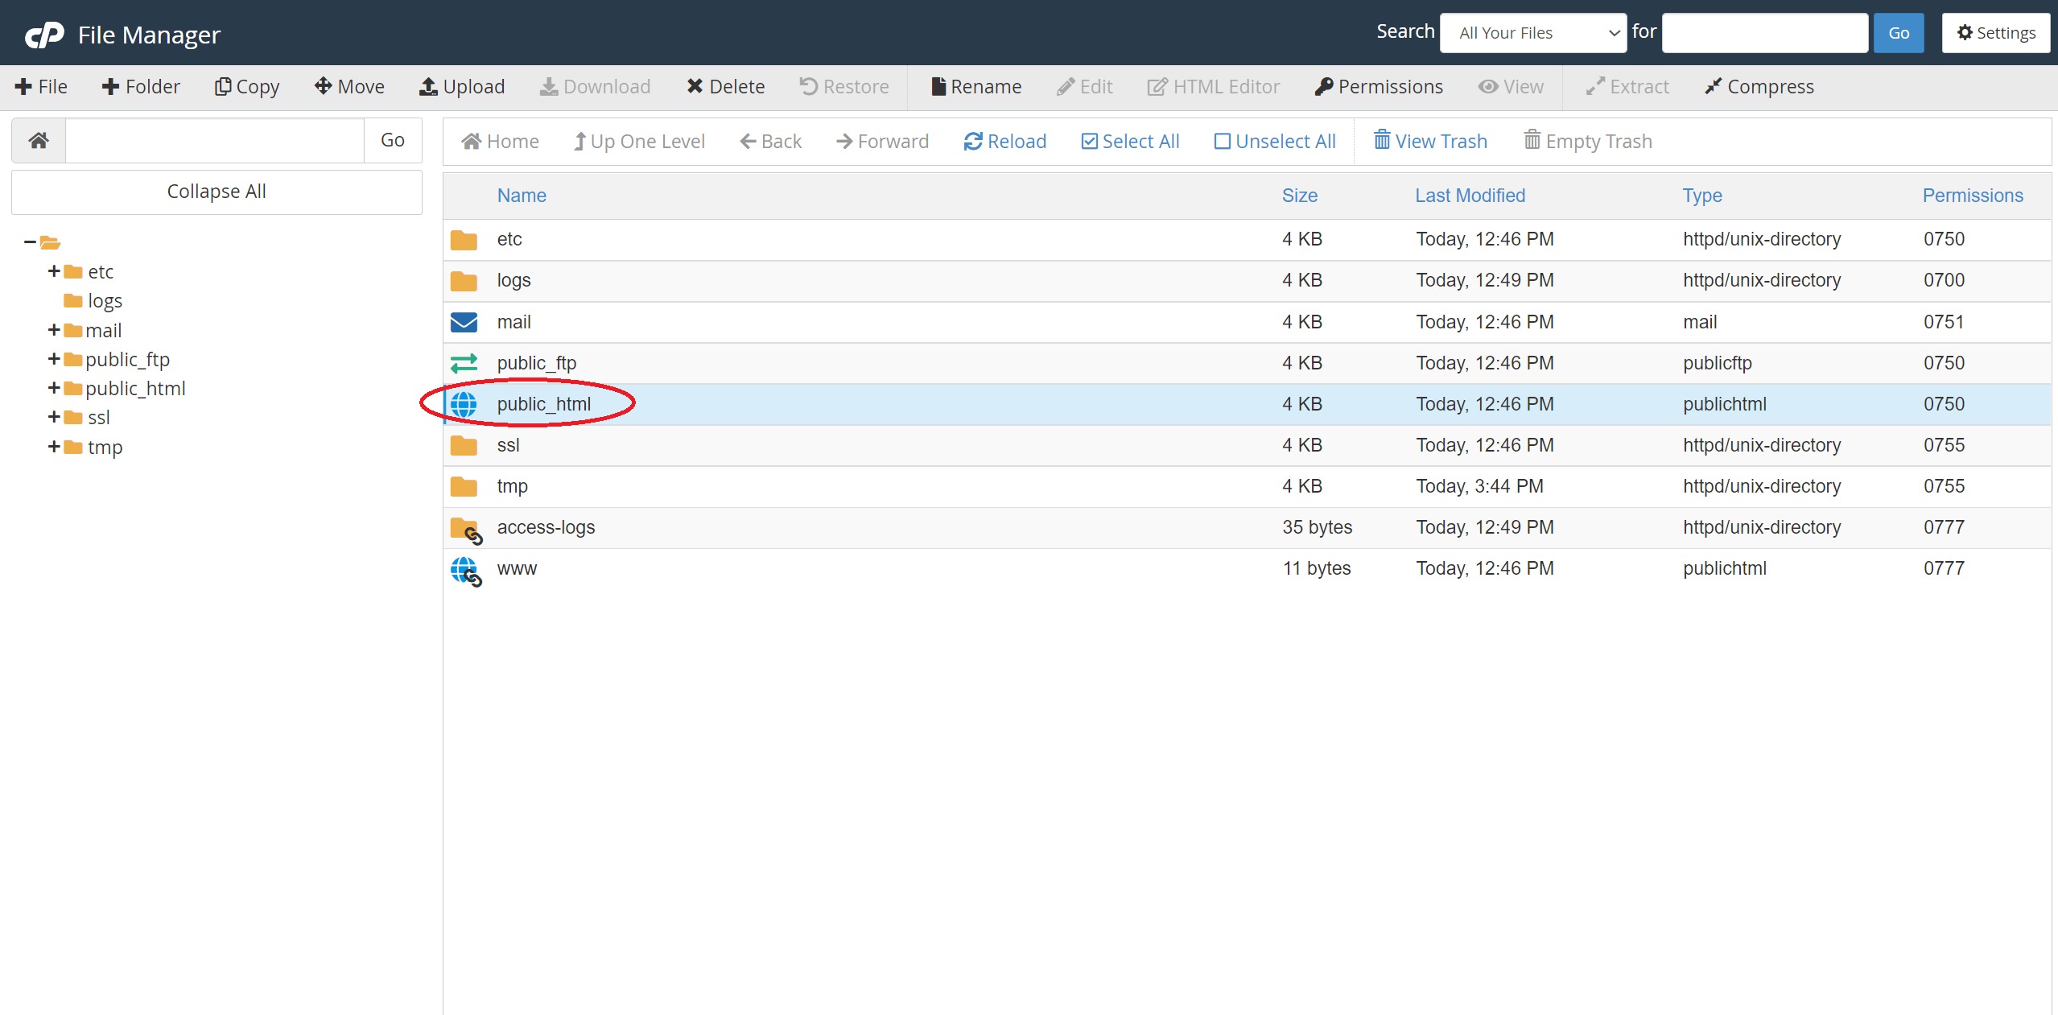Screen dimensions: 2058x1015
Task: Focus the directory path input field
Action: (x=215, y=140)
